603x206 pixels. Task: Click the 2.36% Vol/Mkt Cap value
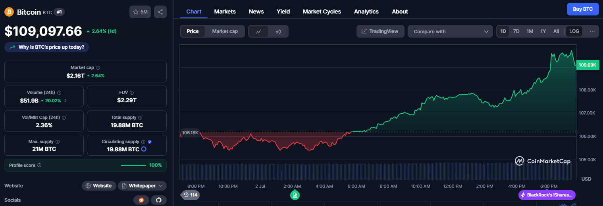coord(44,125)
